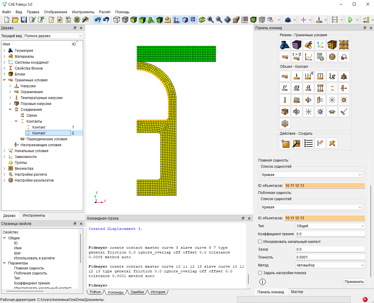Select the velocity v object icon

click(x=285, y=88)
